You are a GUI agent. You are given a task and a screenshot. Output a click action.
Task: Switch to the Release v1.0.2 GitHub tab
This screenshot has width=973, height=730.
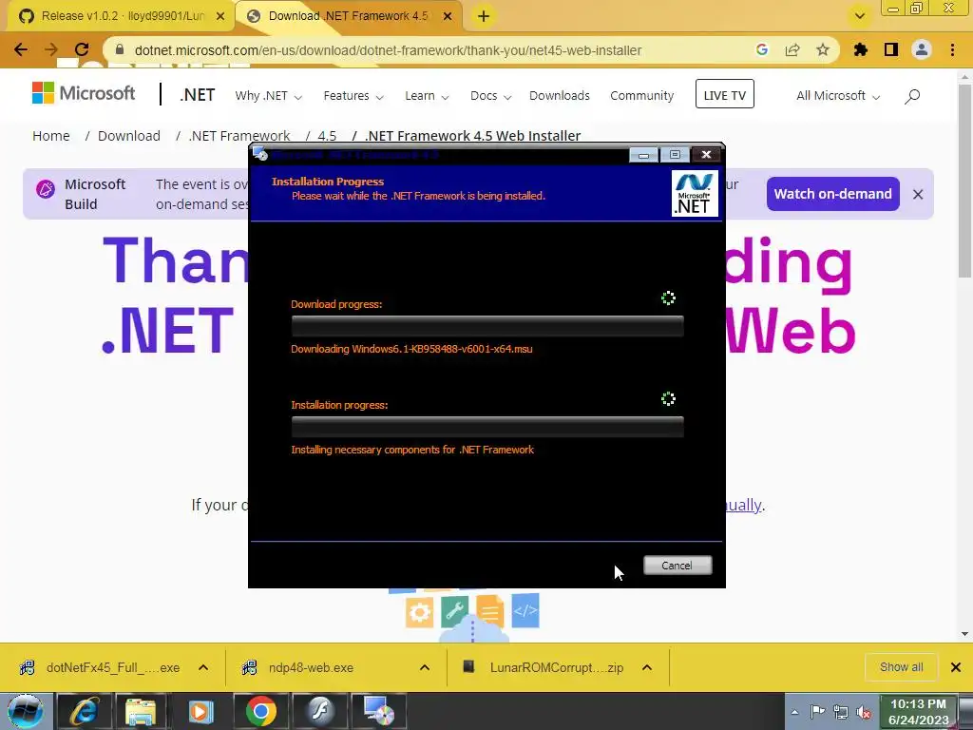click(x=121, y=17)
